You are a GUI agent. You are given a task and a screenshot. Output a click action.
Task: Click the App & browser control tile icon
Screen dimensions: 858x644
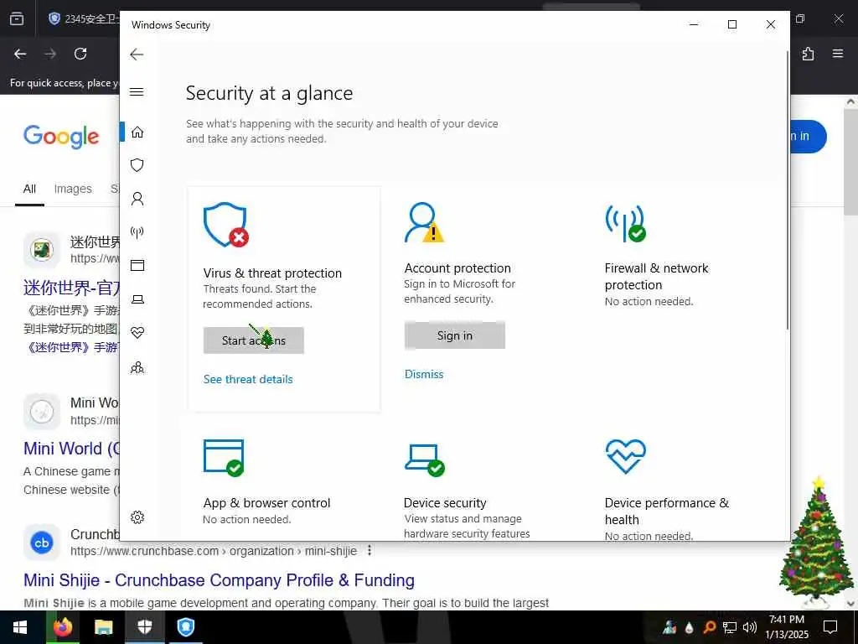point(223,458)
